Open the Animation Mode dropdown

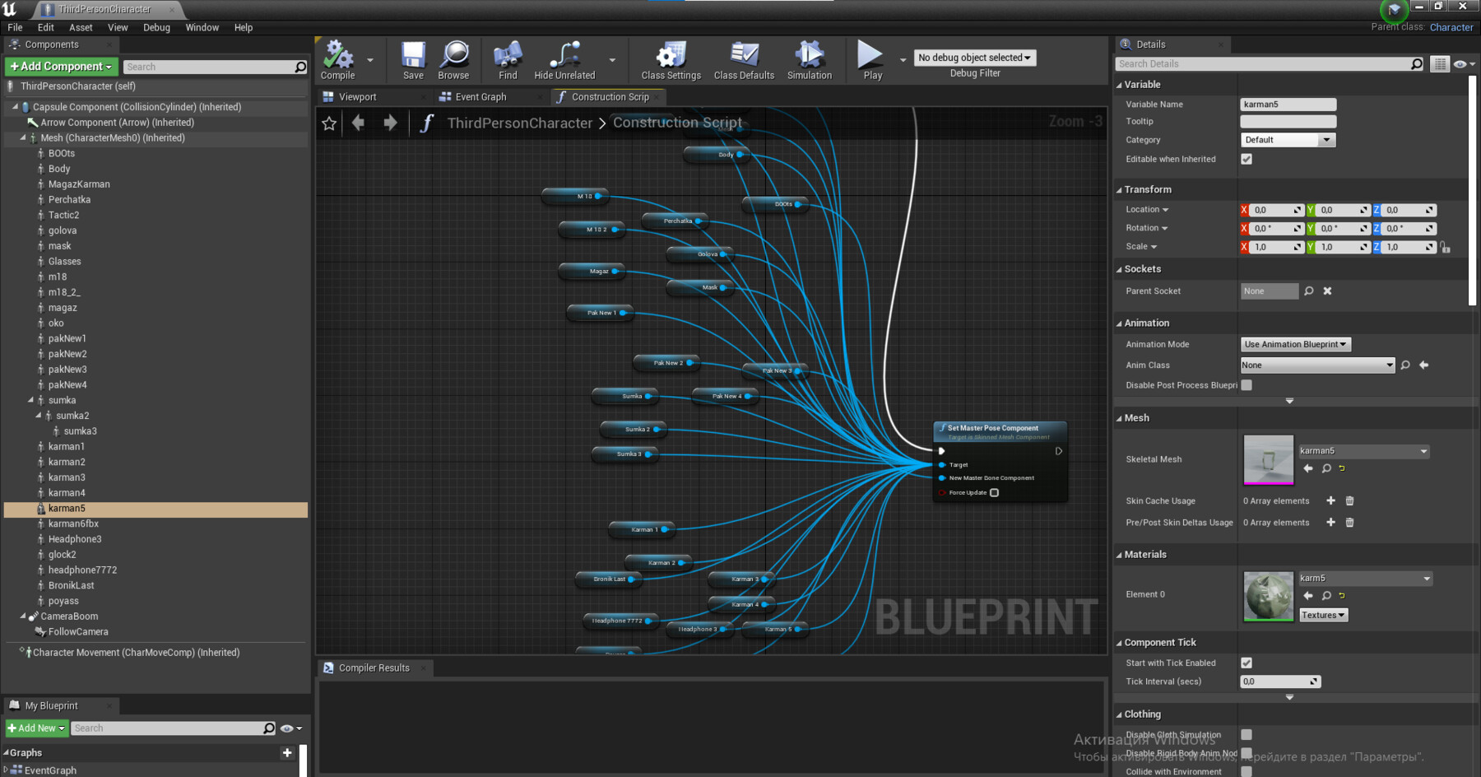click(1295, 345)
